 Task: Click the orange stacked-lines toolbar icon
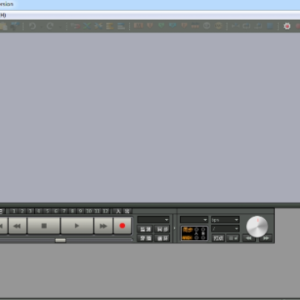coord(110,26)
